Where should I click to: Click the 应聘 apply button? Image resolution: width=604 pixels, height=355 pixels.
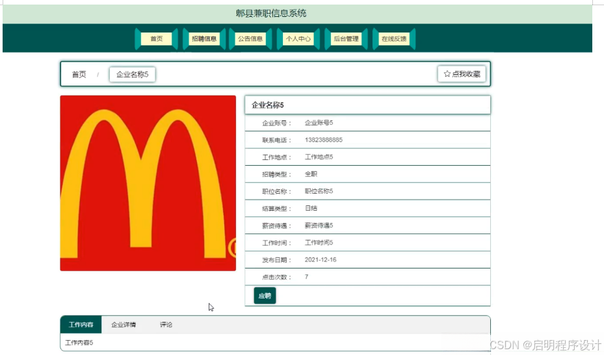tap(265, 296)
